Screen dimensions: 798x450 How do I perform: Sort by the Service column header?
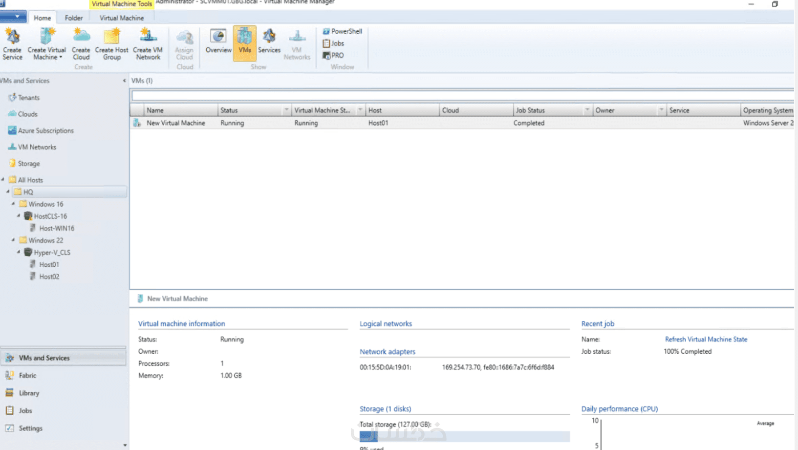(x=703, y=110)
